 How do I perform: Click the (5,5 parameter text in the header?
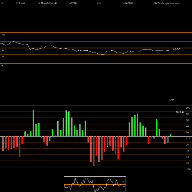tap(99, 3)
